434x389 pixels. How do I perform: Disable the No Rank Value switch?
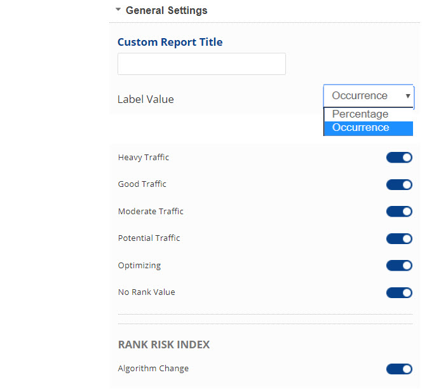(399, 292)
